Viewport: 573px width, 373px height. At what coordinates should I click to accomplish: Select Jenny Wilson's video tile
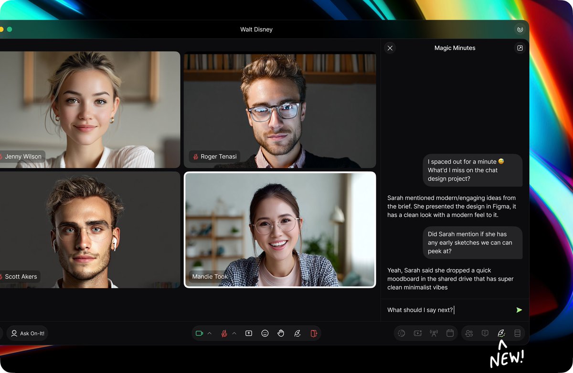(x=90, y=110)
